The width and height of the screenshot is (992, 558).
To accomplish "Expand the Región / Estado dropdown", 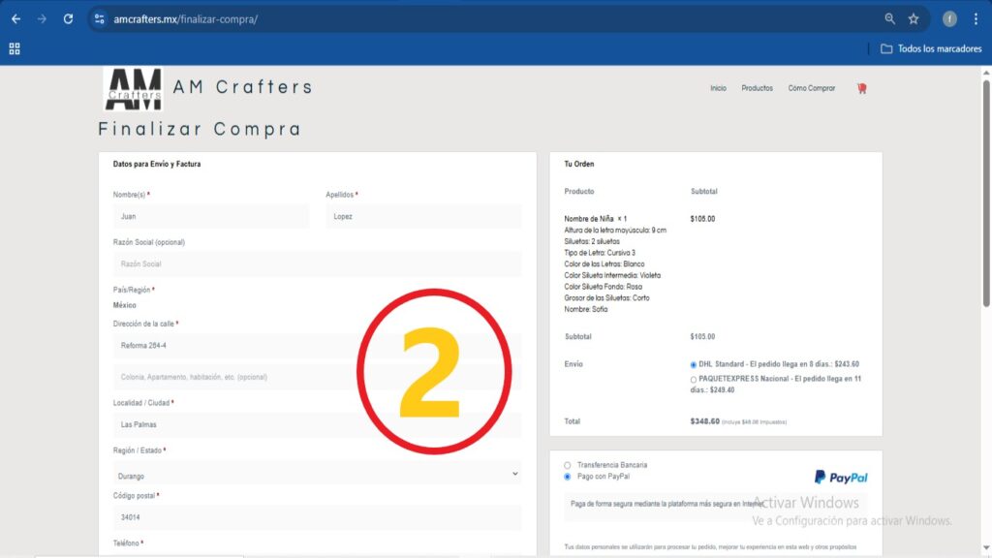I will pos(317,475).
